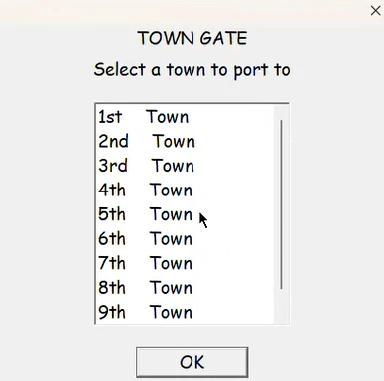Confirm selection with the OK button
This screenshot has width=384, height=381.
point(192,362)
